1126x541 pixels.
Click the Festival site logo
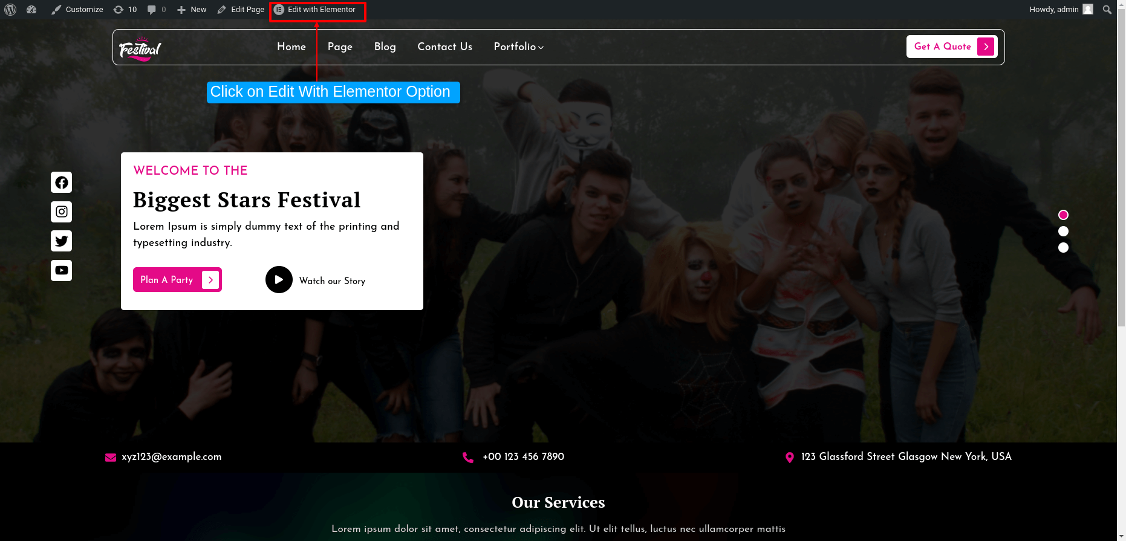pyautogui.click(x=140, y=48)
